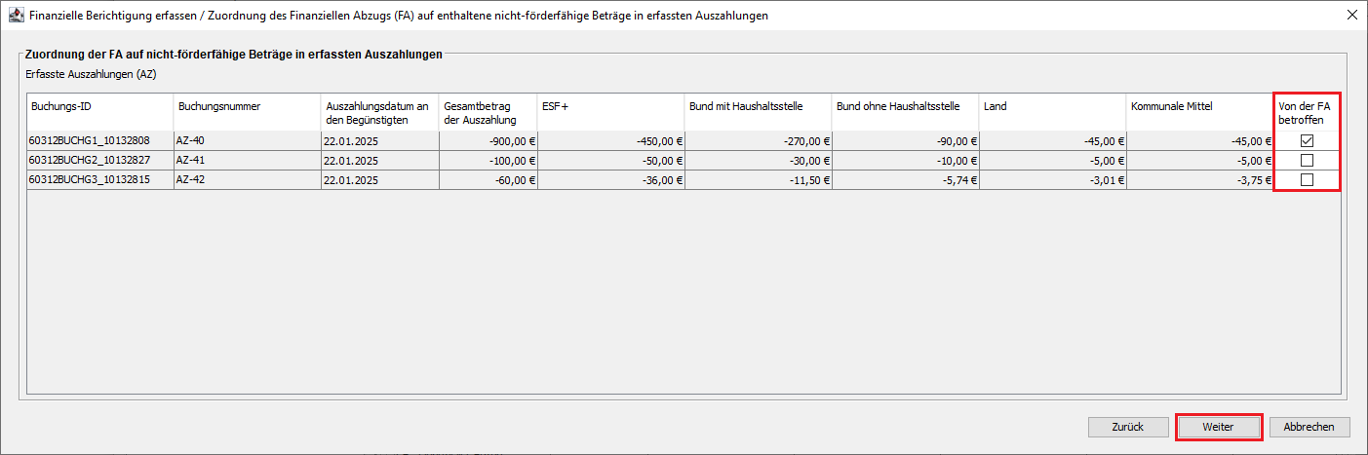Enable the FA checkbox for AZ-42

1307,179
